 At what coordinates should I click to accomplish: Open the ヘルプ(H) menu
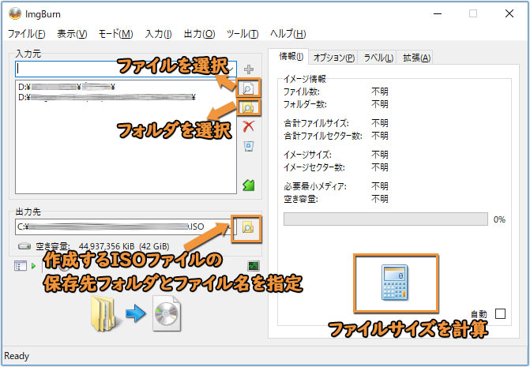[x=288, y=34]
